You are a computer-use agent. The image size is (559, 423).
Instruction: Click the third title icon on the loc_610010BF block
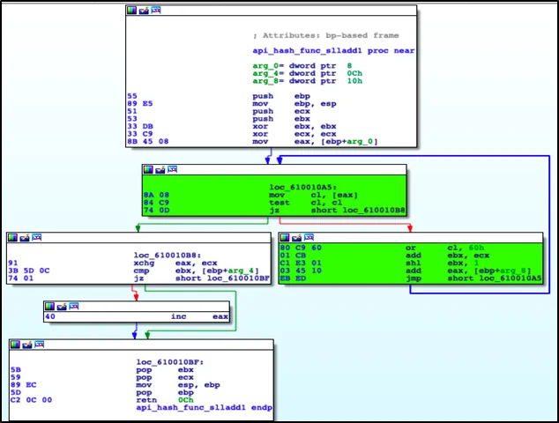[x=40, y=345]
